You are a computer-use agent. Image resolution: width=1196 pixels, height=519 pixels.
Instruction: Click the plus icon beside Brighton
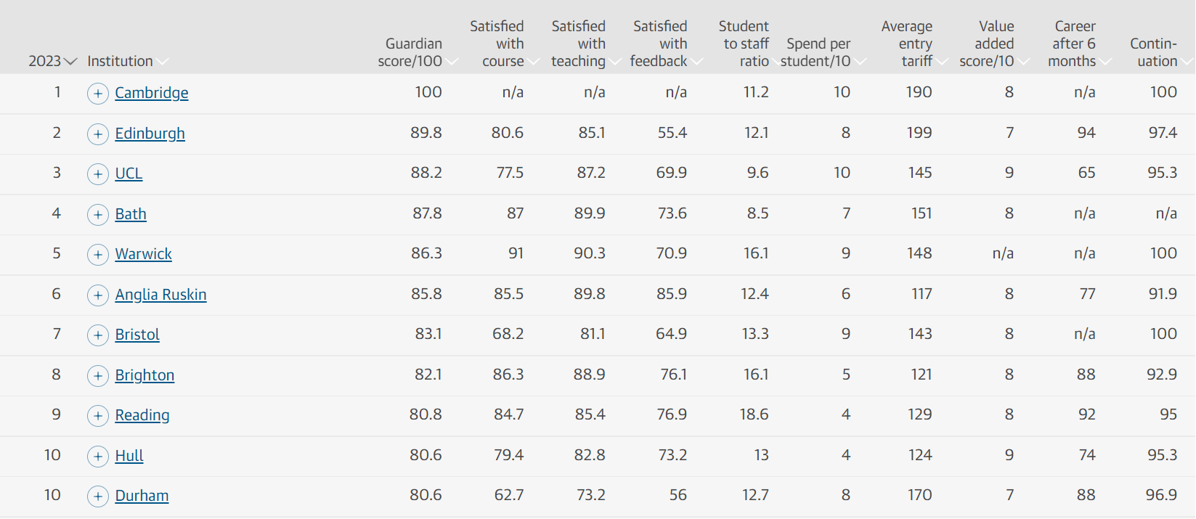pyautogui.click(x=98, y=376)
